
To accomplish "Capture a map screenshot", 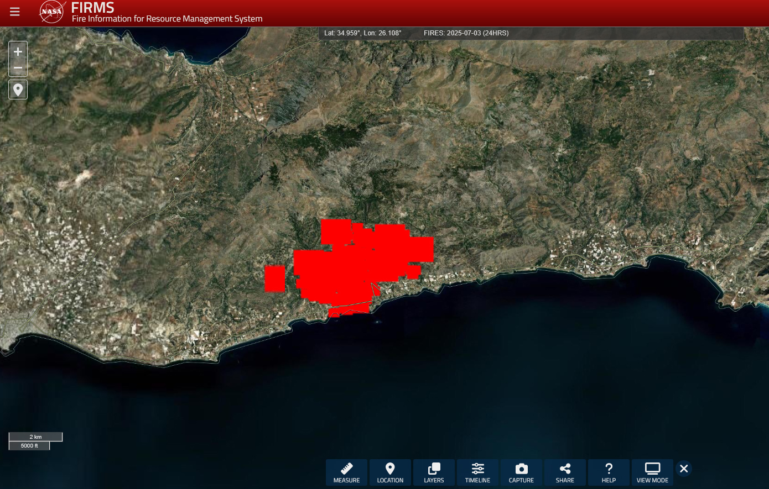I will pyautogui.click(x=521, y=472).
